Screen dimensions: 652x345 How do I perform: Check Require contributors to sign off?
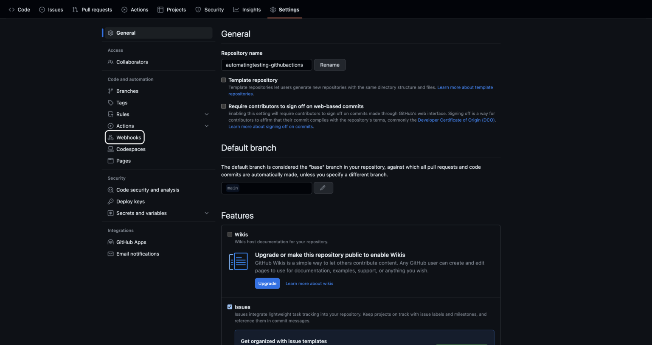pos(224,106)
